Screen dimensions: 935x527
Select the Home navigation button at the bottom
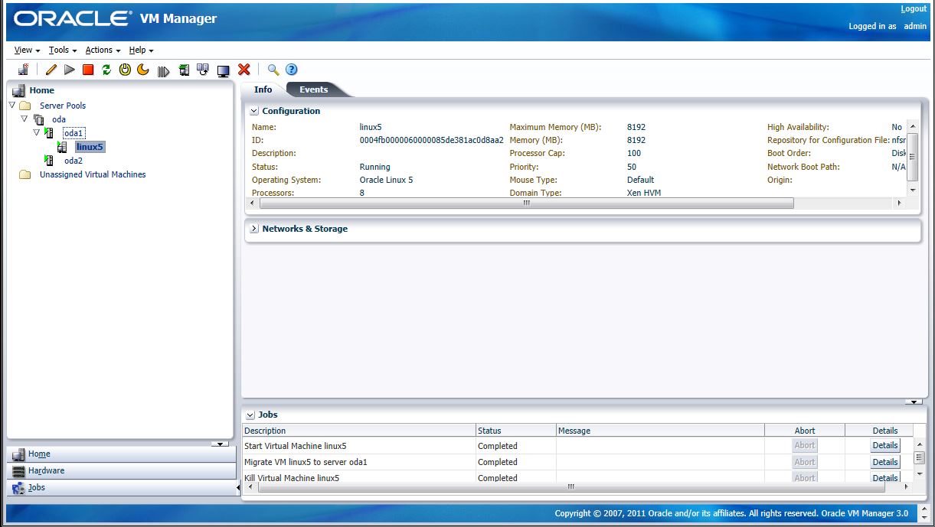(x=122, y=454)
